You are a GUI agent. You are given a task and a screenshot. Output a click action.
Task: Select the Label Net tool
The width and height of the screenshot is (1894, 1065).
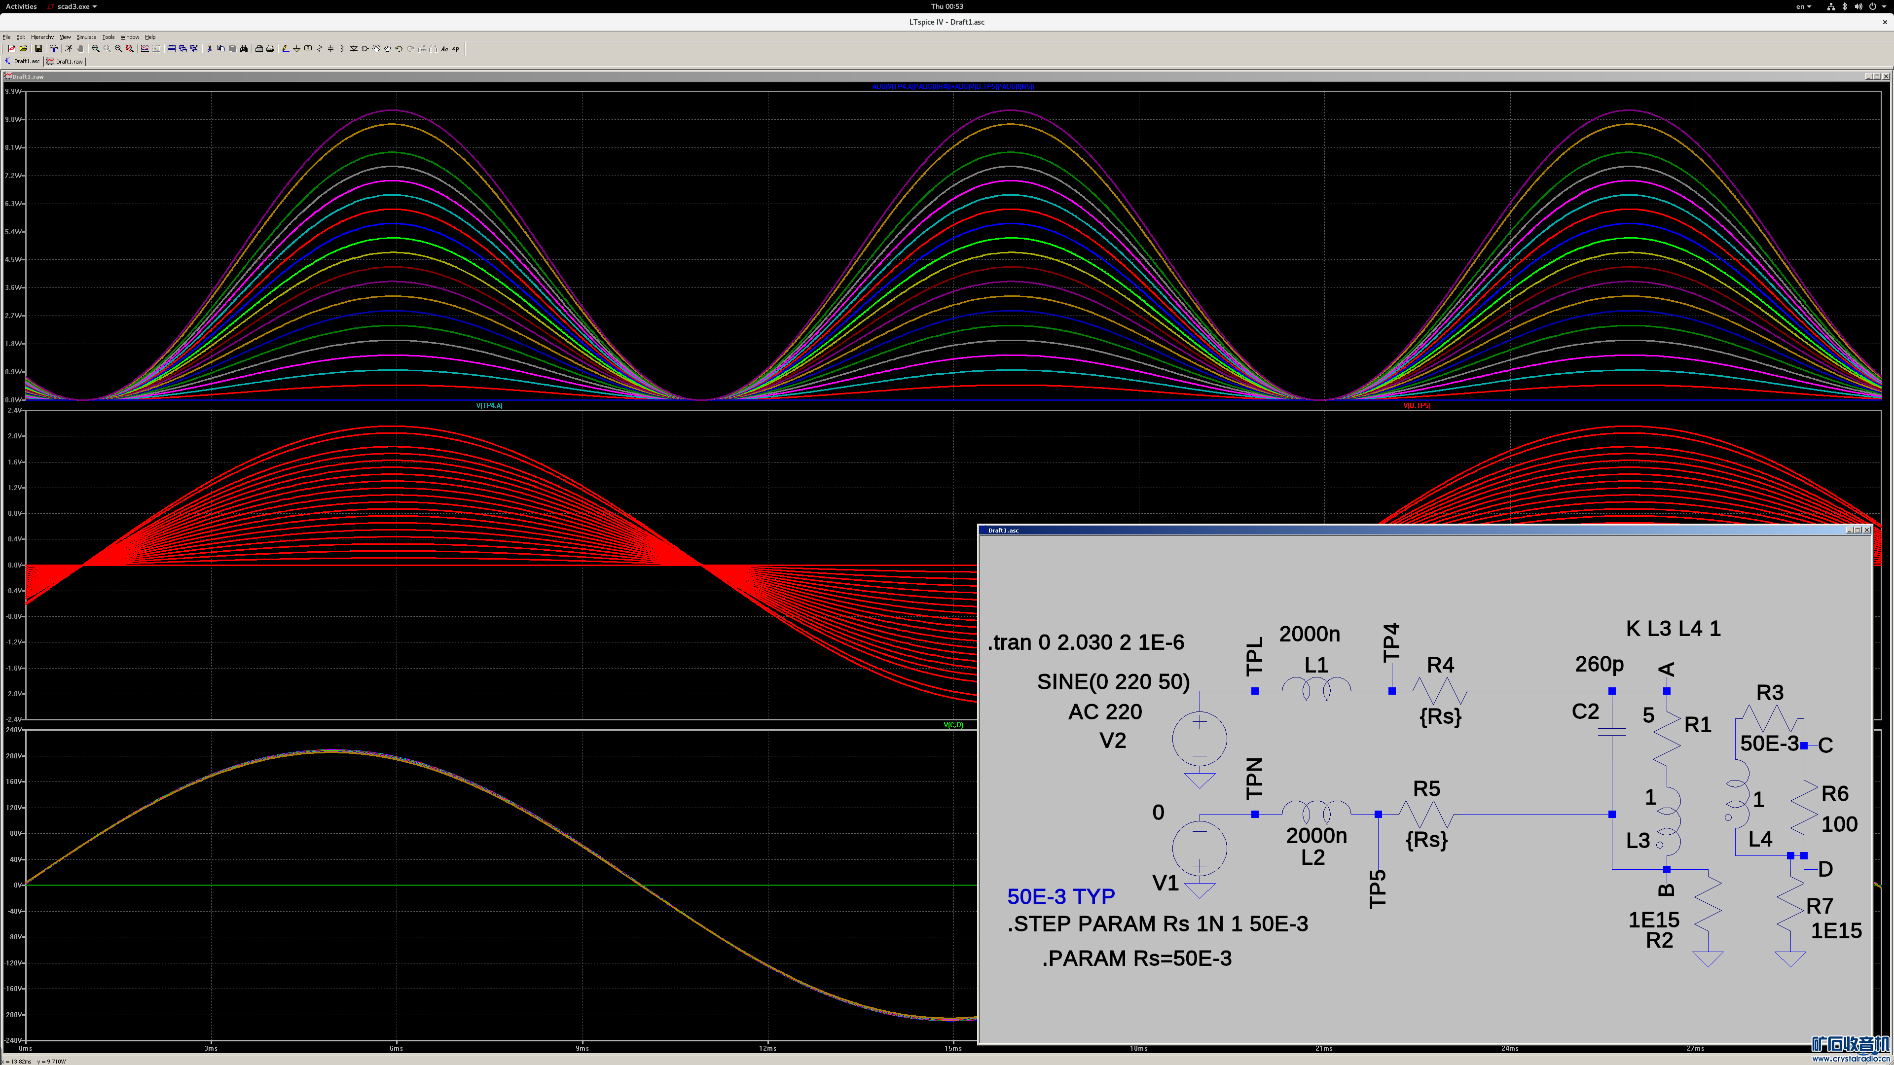[x=308, y=48]
